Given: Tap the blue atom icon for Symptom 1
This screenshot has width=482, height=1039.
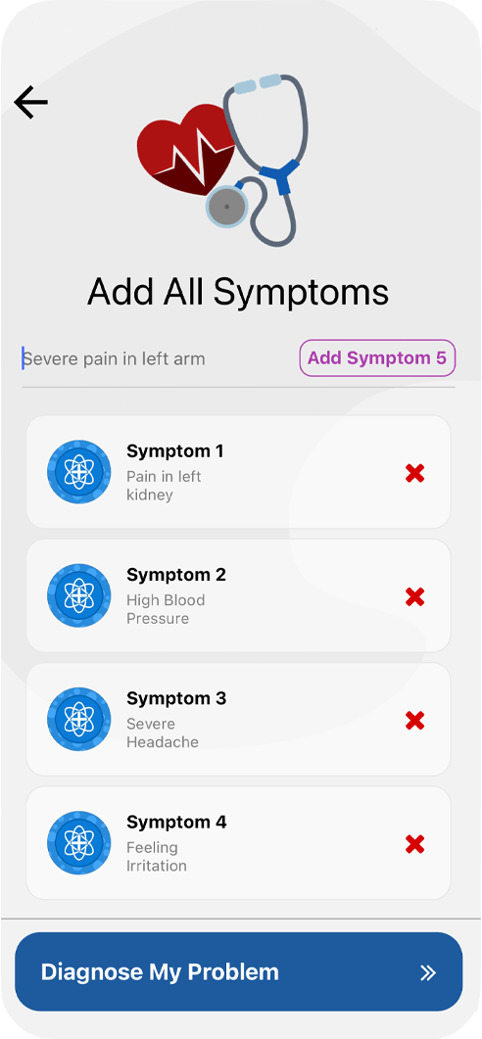Looking at the screenshot, I should 79,472.
